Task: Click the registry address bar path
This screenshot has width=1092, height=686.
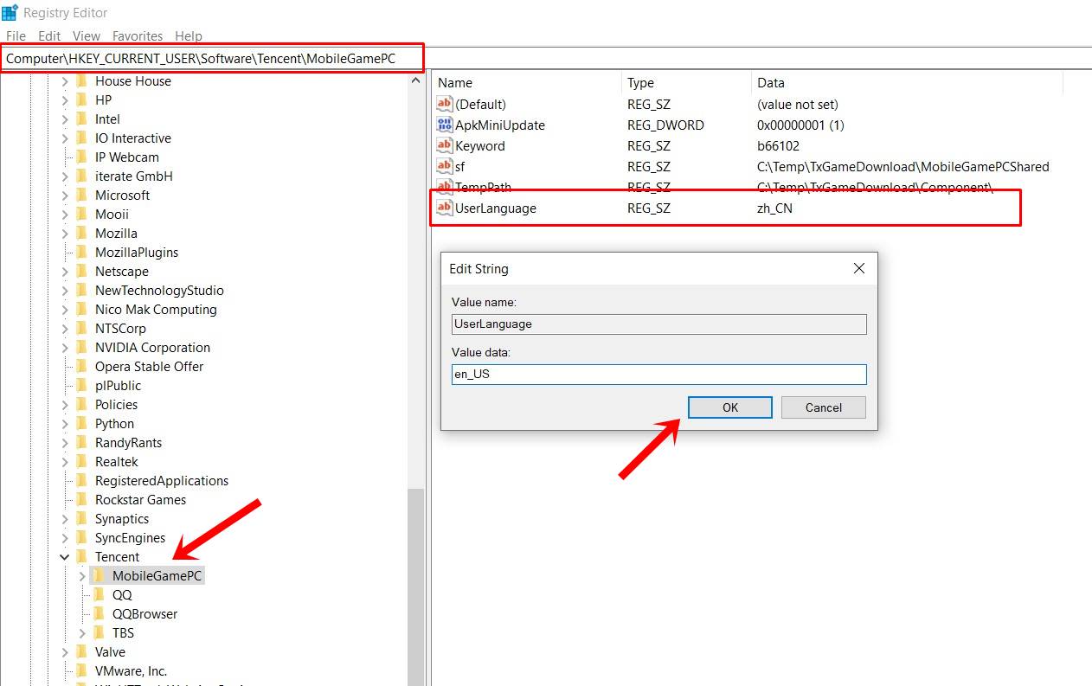Action: click(201, 59)
